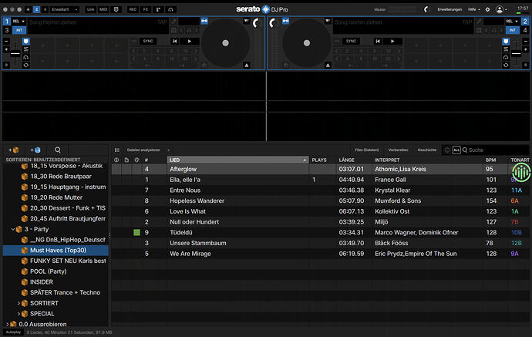Play the left deck
532x337 pixels.
pos(190,41)
